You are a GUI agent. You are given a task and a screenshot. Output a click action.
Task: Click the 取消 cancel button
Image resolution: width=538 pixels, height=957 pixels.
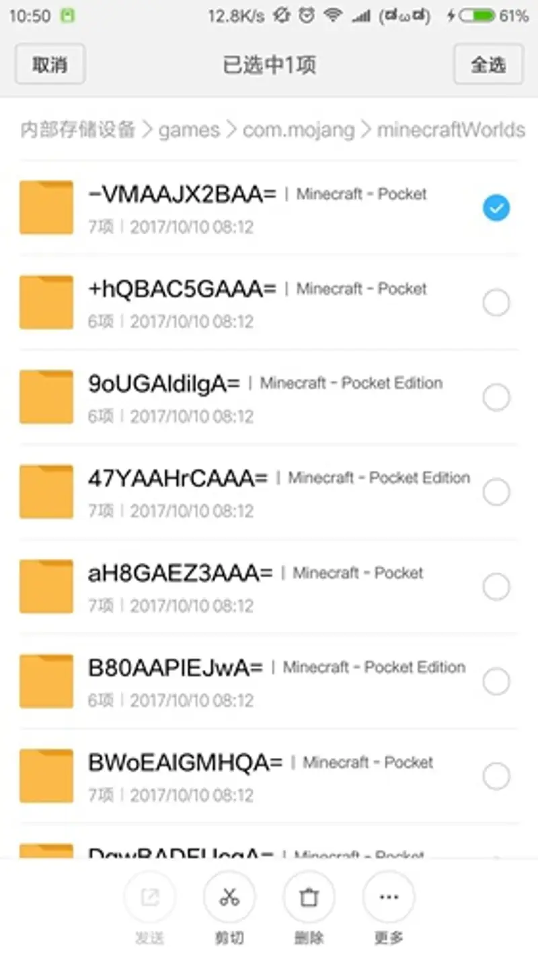click(x=50, y=65)
